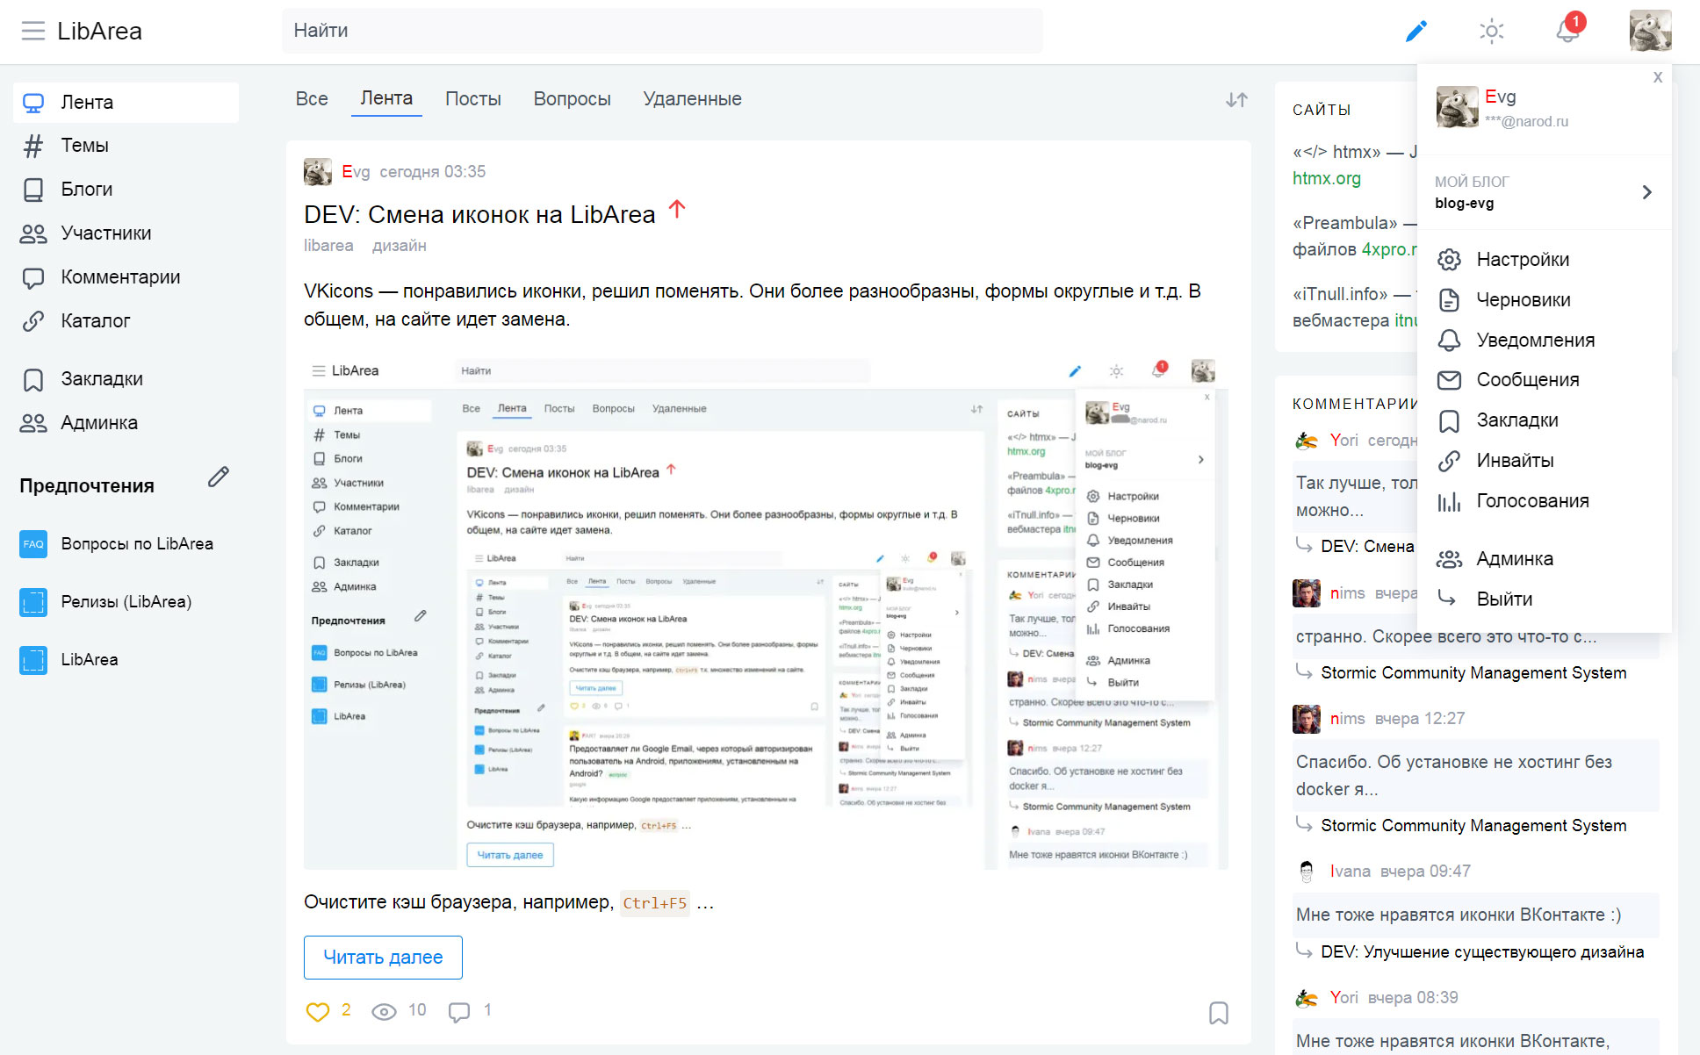Click the comment bubble icon under post
Image resolution: width=1700 pixels, height=1055 pixels.
tap(458, 1011)
